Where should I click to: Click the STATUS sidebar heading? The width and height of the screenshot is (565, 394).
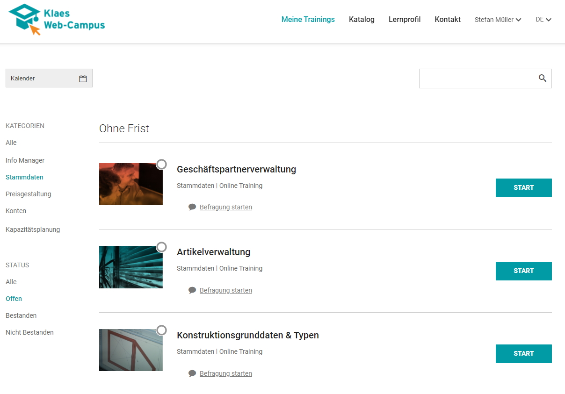(17, 265)
